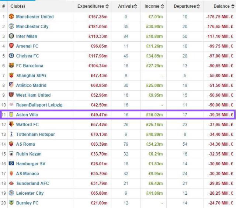Click the Inter Milan club crest
Screen dimensions: 236x208
[x=11, y=36]
